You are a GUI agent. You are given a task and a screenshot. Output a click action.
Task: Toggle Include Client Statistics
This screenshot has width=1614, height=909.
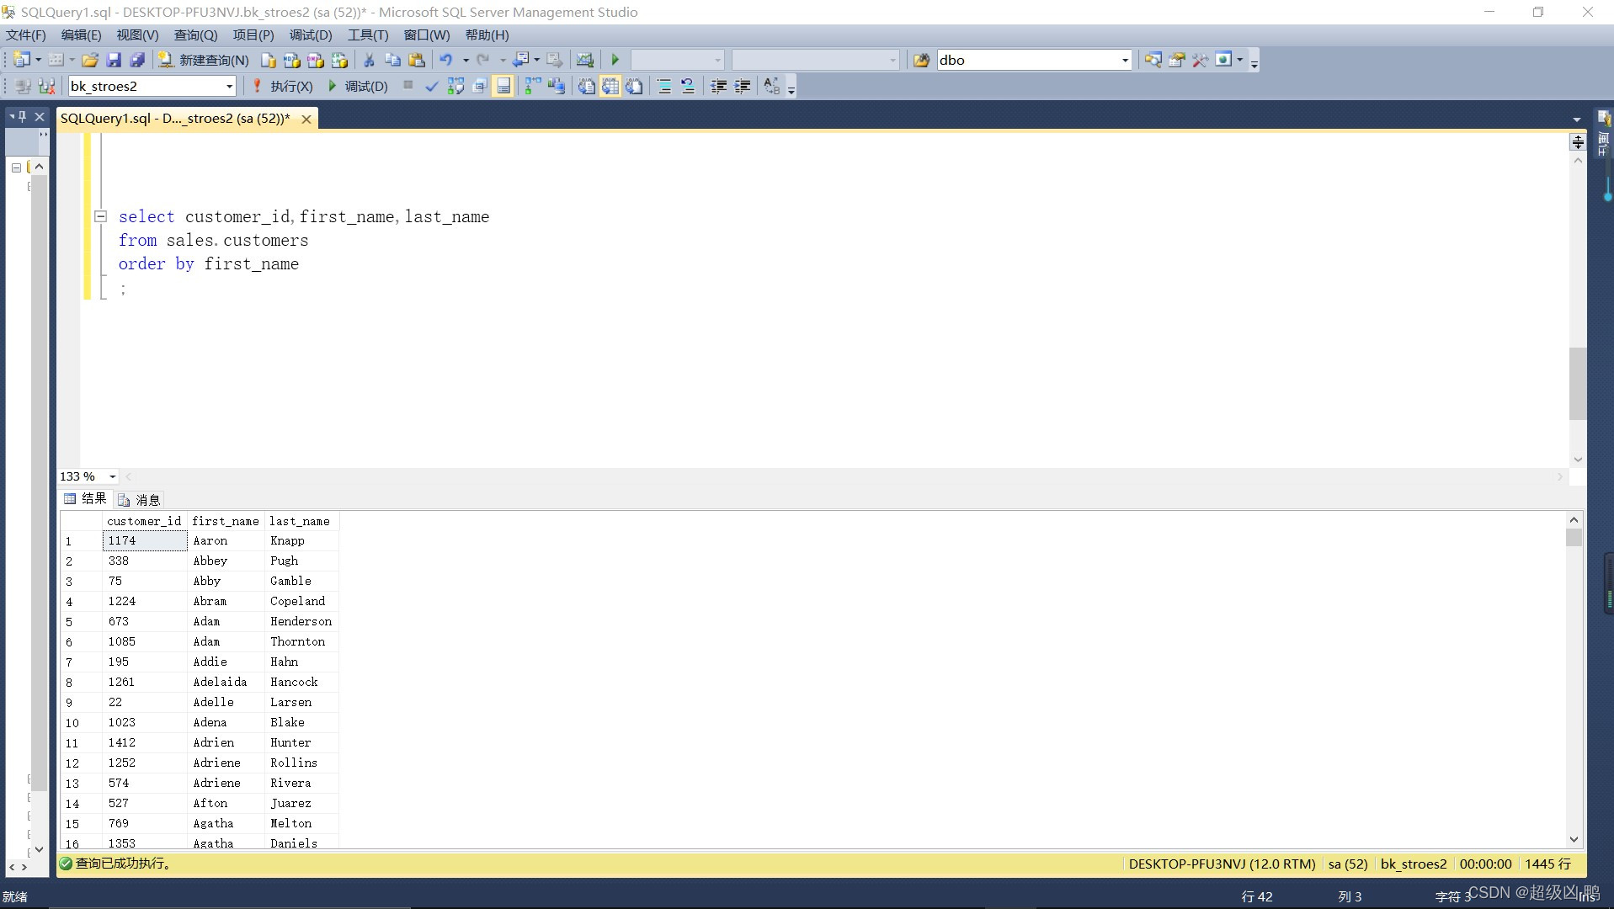pos(557,86)
